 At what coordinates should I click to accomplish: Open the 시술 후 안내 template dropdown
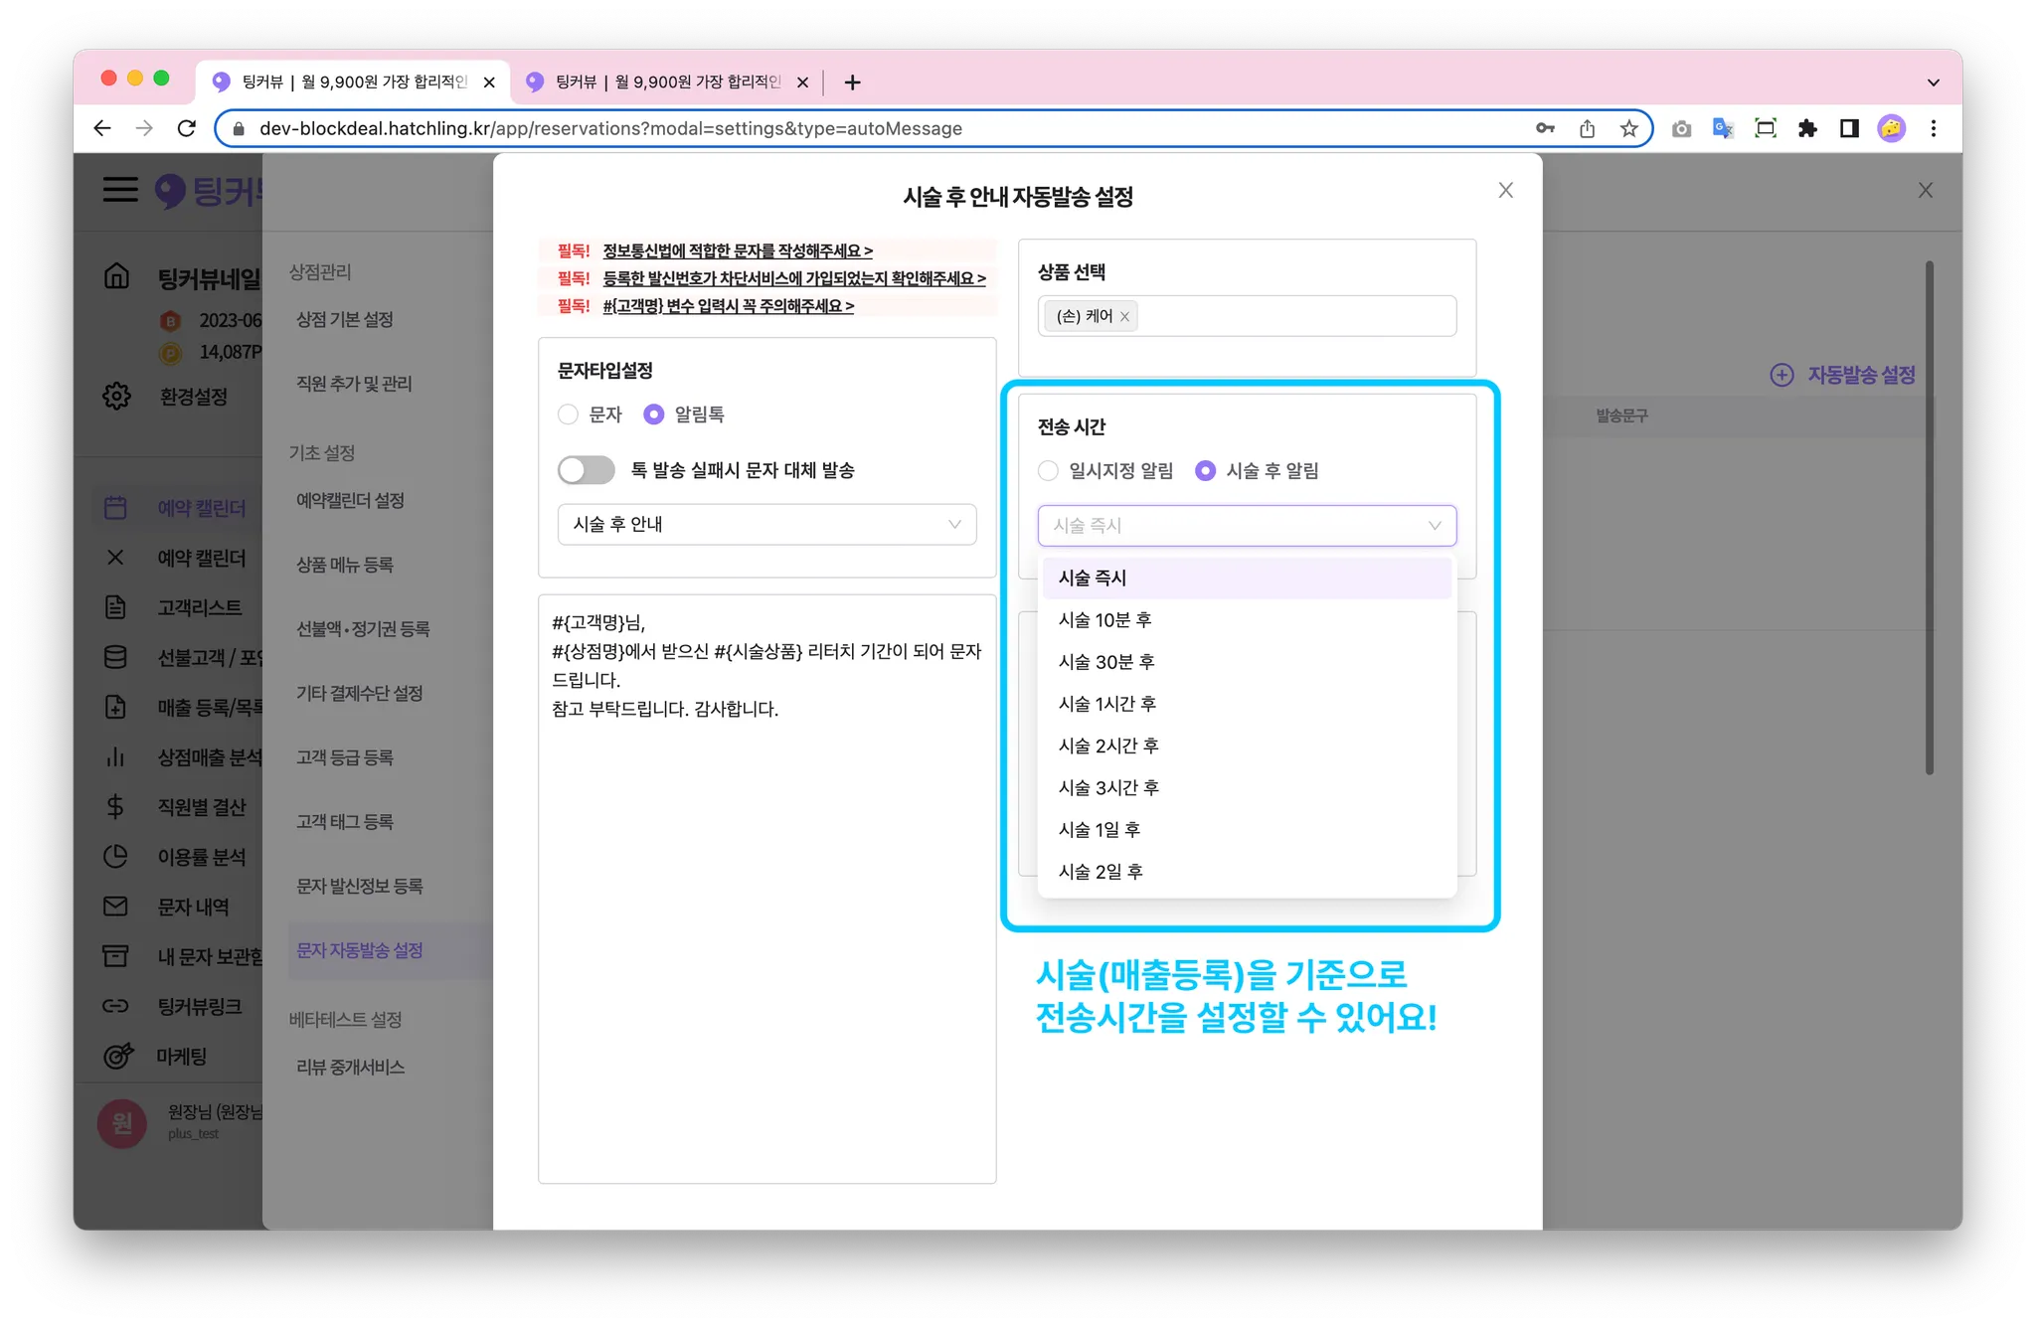(x=766, y=525)
